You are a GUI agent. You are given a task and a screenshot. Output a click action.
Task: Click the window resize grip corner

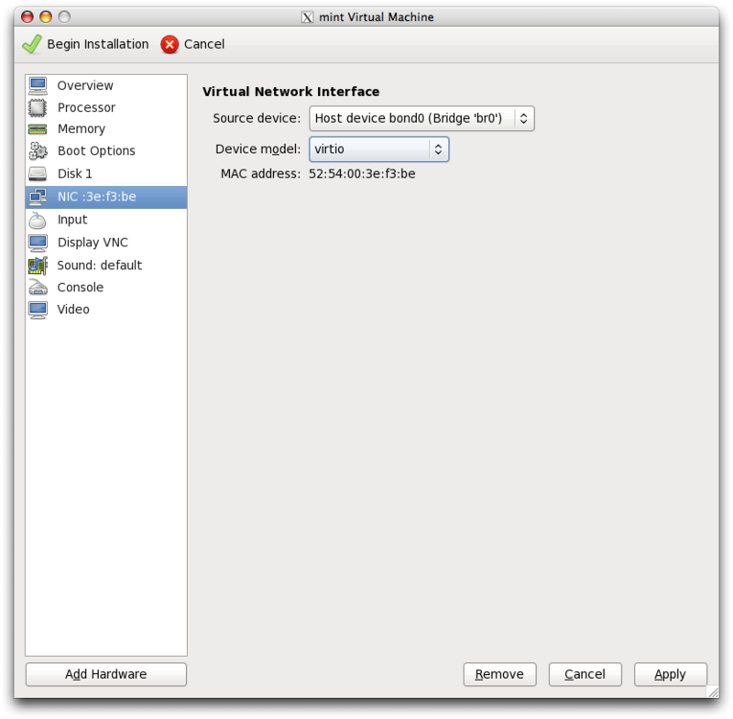[x=713, y=692]
